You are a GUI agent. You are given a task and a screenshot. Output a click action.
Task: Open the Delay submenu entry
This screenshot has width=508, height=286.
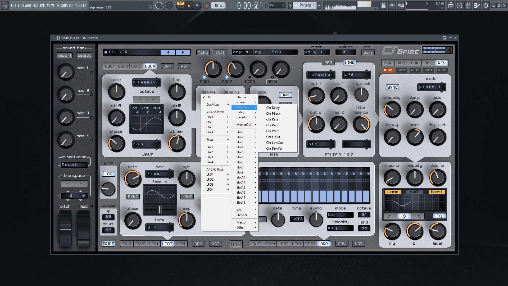245,112
